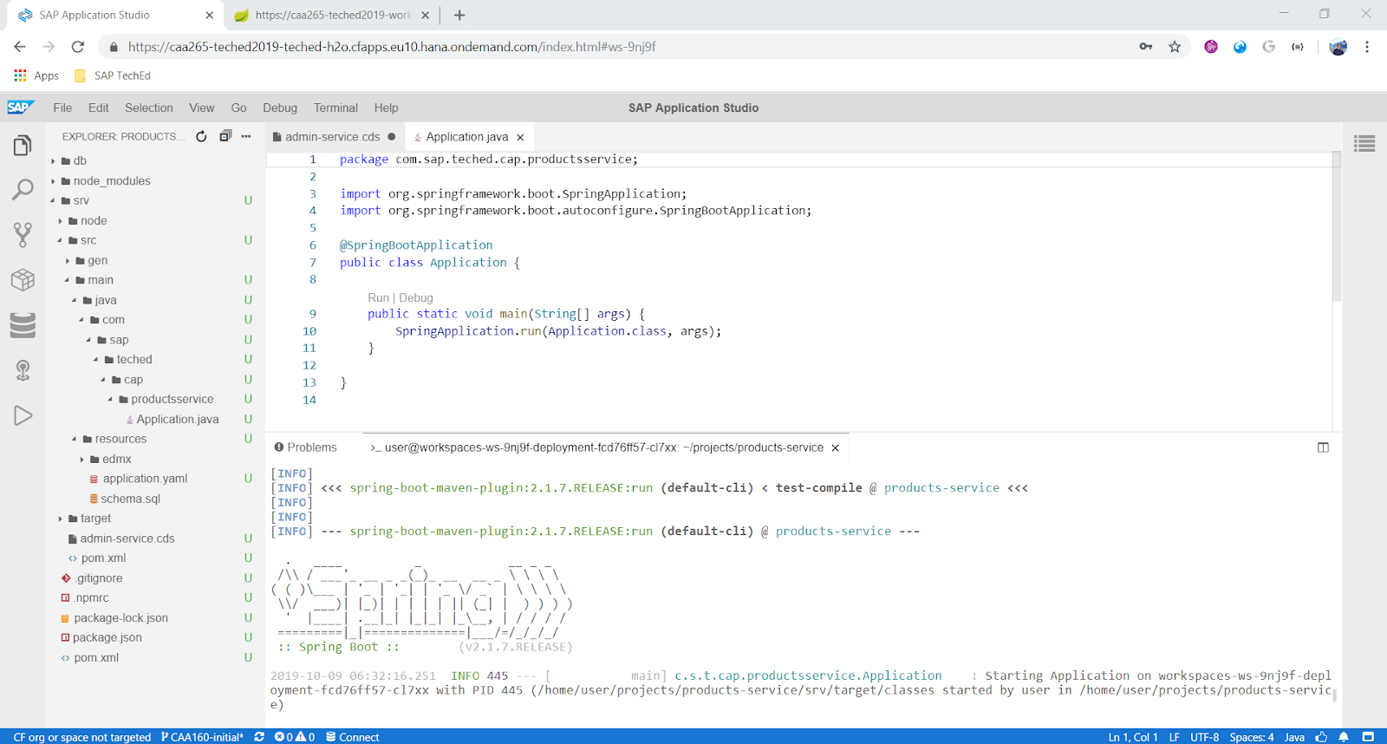
Task: Collapse all folders in Explorer
Action: click(225, 136)
